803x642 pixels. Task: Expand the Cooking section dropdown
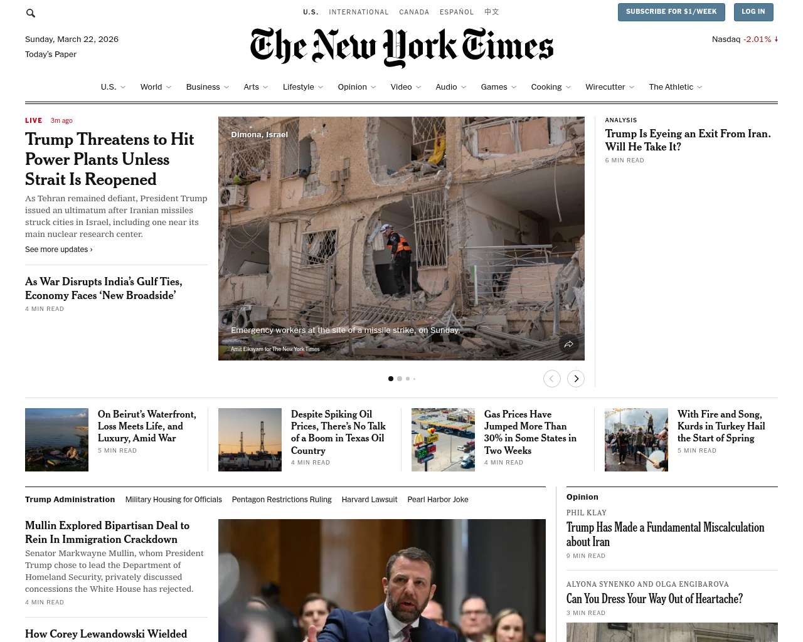(568, 87)
